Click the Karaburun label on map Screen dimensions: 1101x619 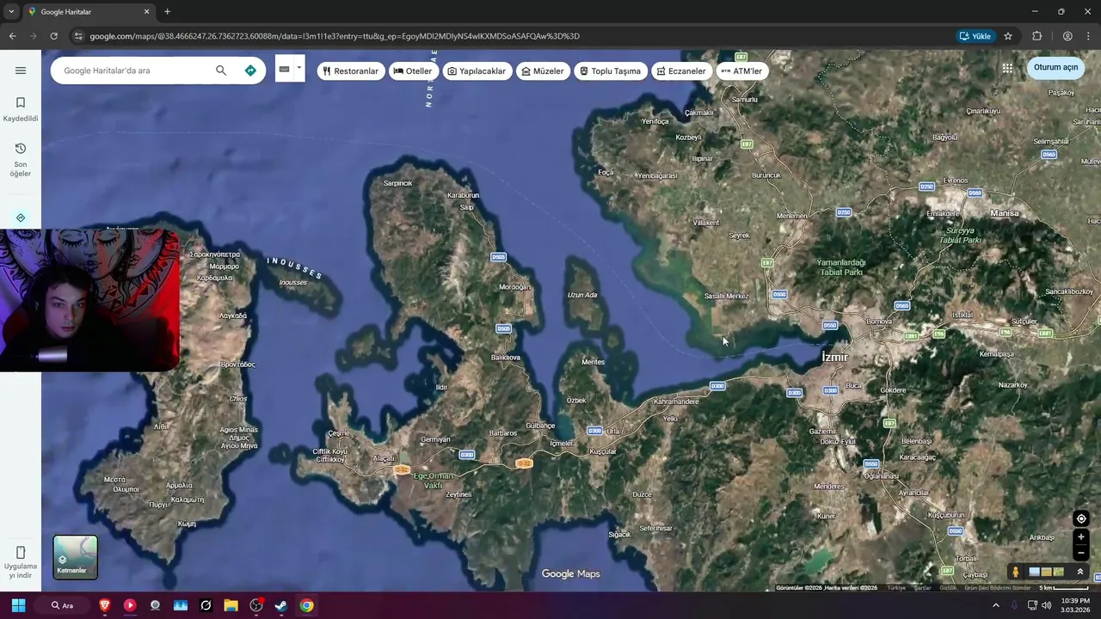point(464,195)
